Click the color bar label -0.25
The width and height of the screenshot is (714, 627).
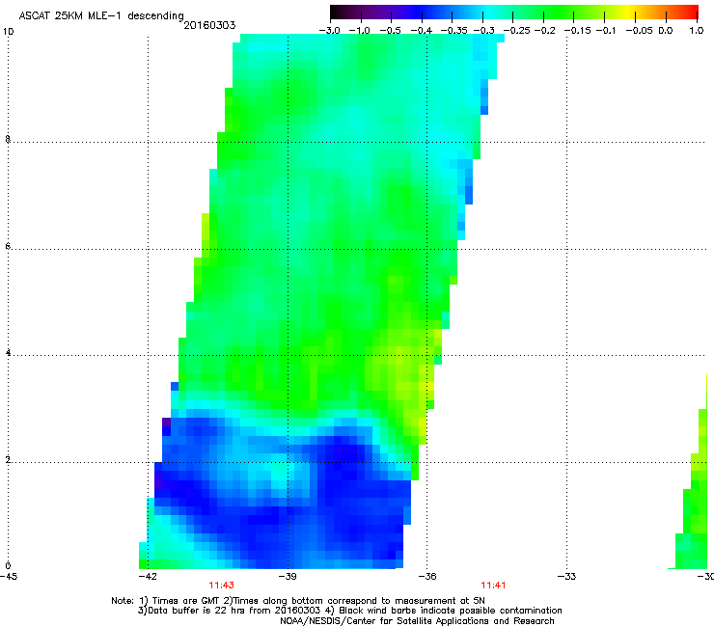[517, 31]
